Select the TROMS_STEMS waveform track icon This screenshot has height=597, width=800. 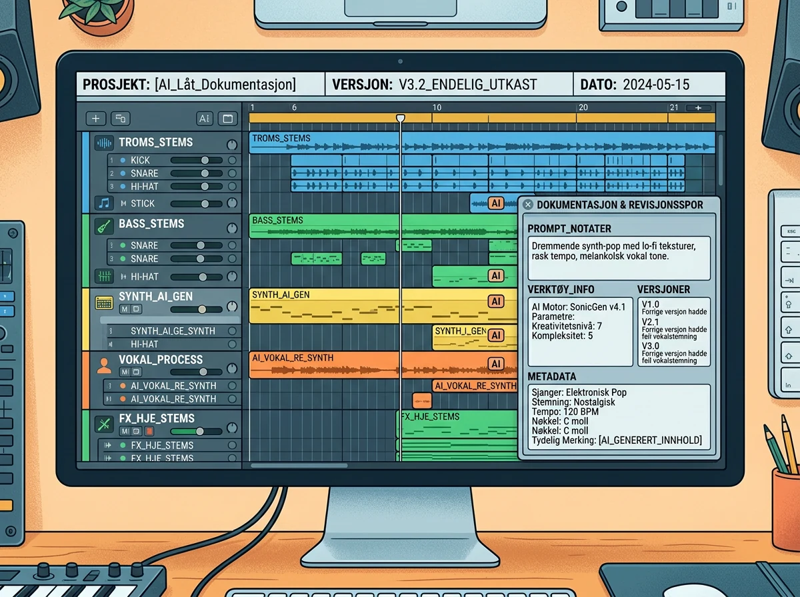pyautogui.click(x=103, y=143)
